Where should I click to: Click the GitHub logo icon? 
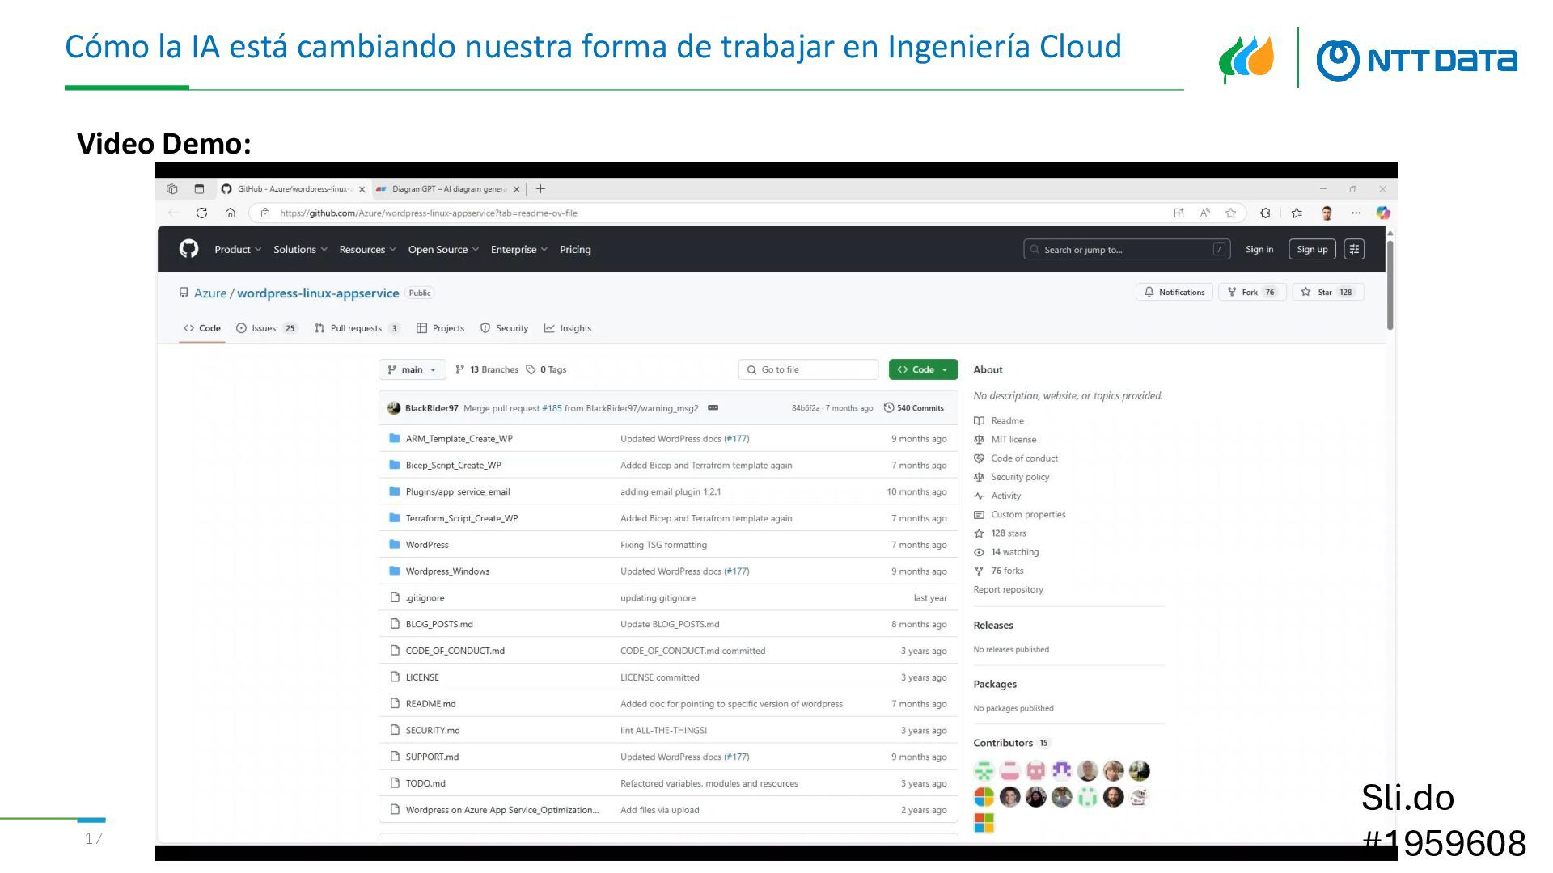pyautogui.click(x=188, y=249)
